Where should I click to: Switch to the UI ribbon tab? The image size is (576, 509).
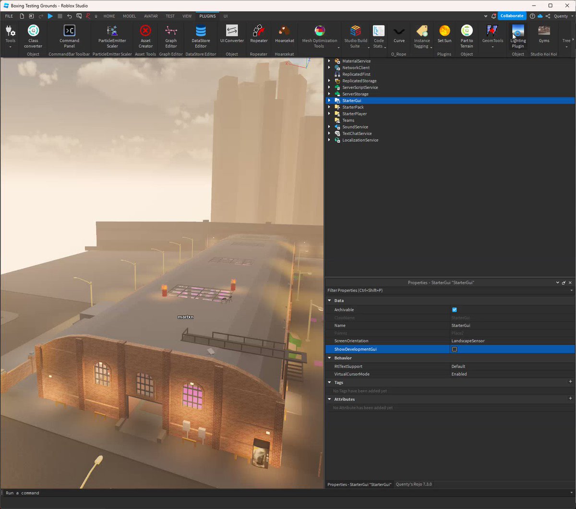tap(226, 16)
